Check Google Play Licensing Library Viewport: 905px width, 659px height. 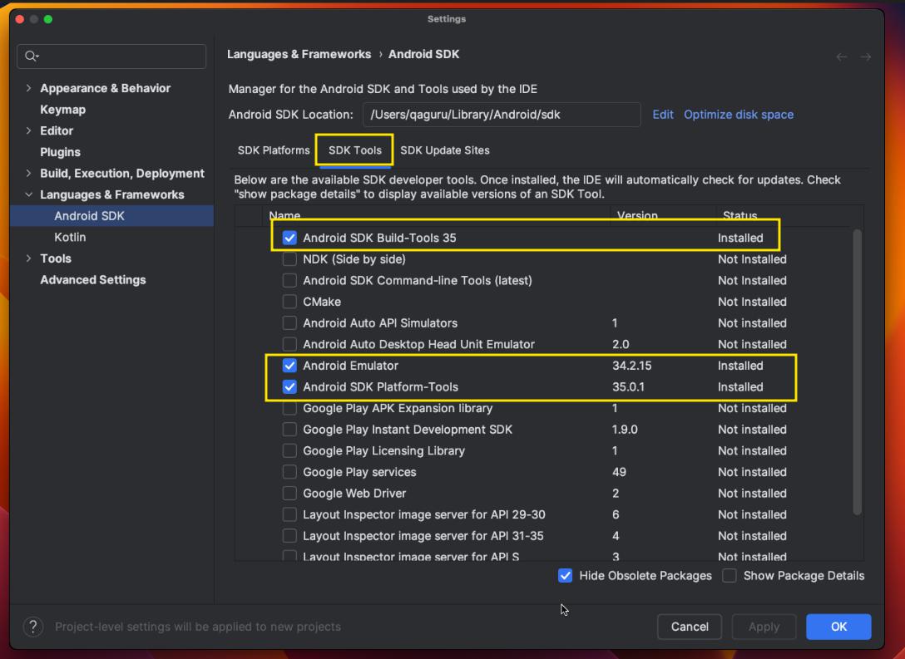(289, 451)
